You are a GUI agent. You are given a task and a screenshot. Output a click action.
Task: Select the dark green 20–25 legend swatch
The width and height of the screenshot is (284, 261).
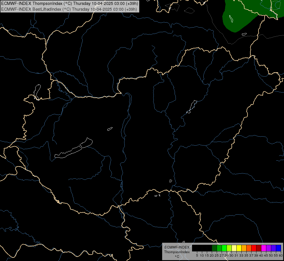pos(214,248)
